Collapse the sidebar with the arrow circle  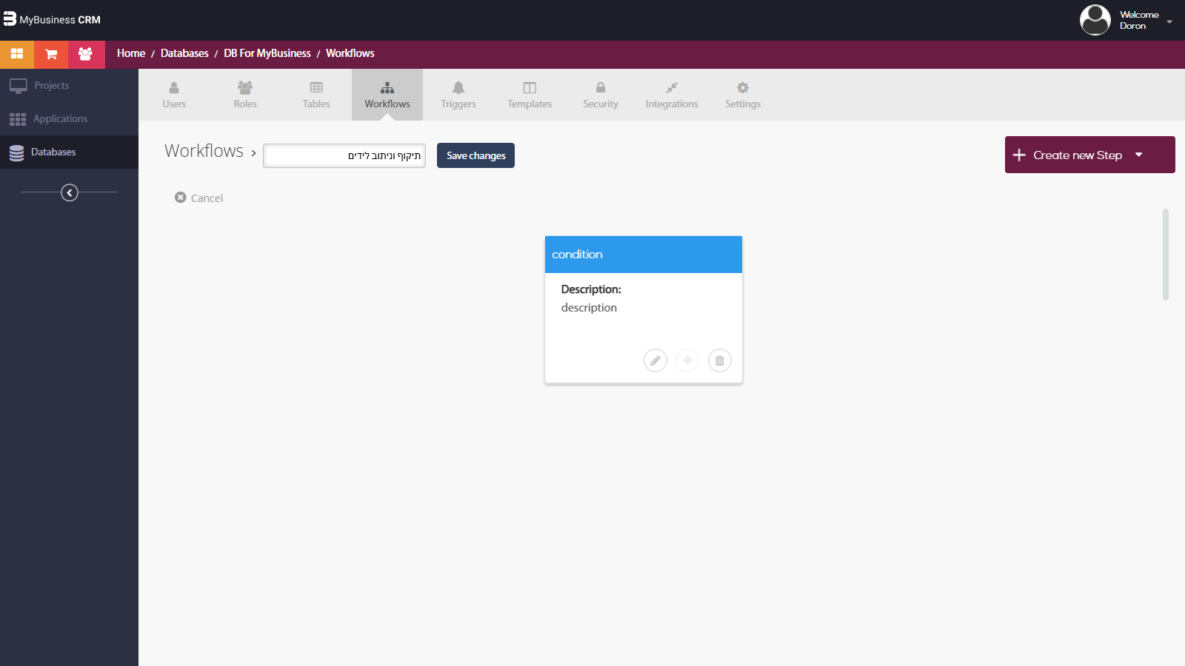pos(70,192)
